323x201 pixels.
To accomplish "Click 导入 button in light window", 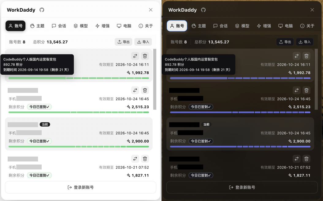I will coord(143,42).
